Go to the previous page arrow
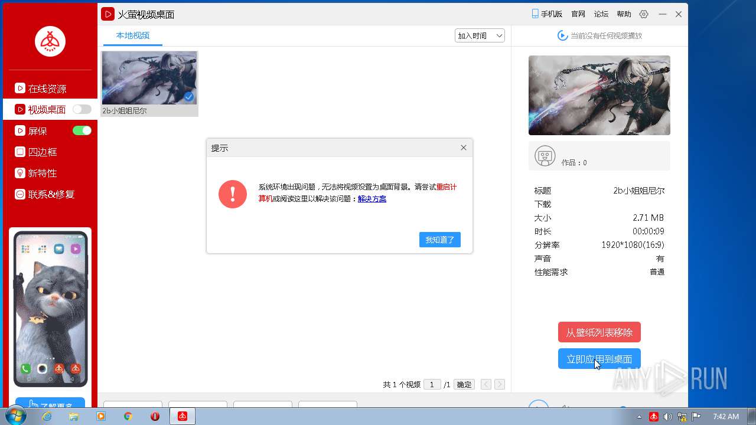 click(486, 384)
